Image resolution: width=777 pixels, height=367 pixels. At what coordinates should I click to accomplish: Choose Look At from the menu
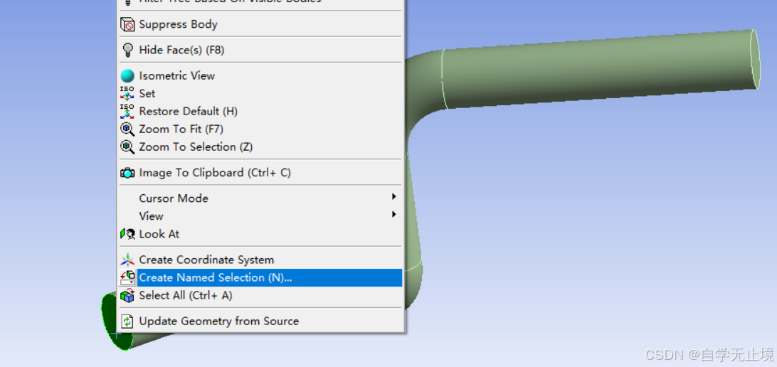tap(260, 234)
